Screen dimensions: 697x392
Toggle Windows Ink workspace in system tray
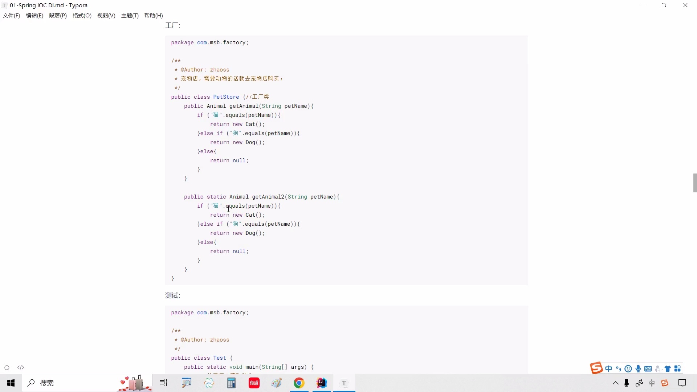tap(639, 383)
